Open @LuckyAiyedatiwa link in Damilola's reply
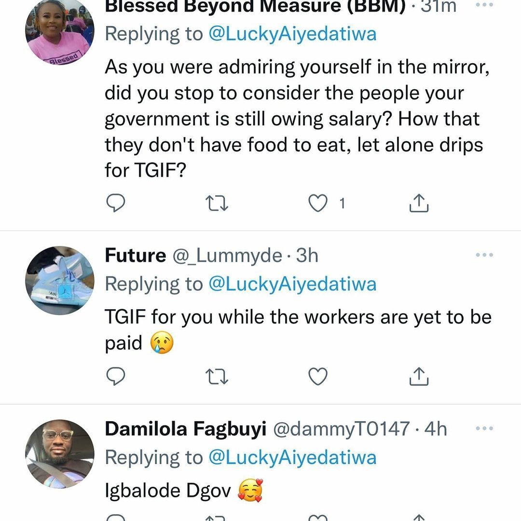The image size is (521, 521). tap(292, 457)
